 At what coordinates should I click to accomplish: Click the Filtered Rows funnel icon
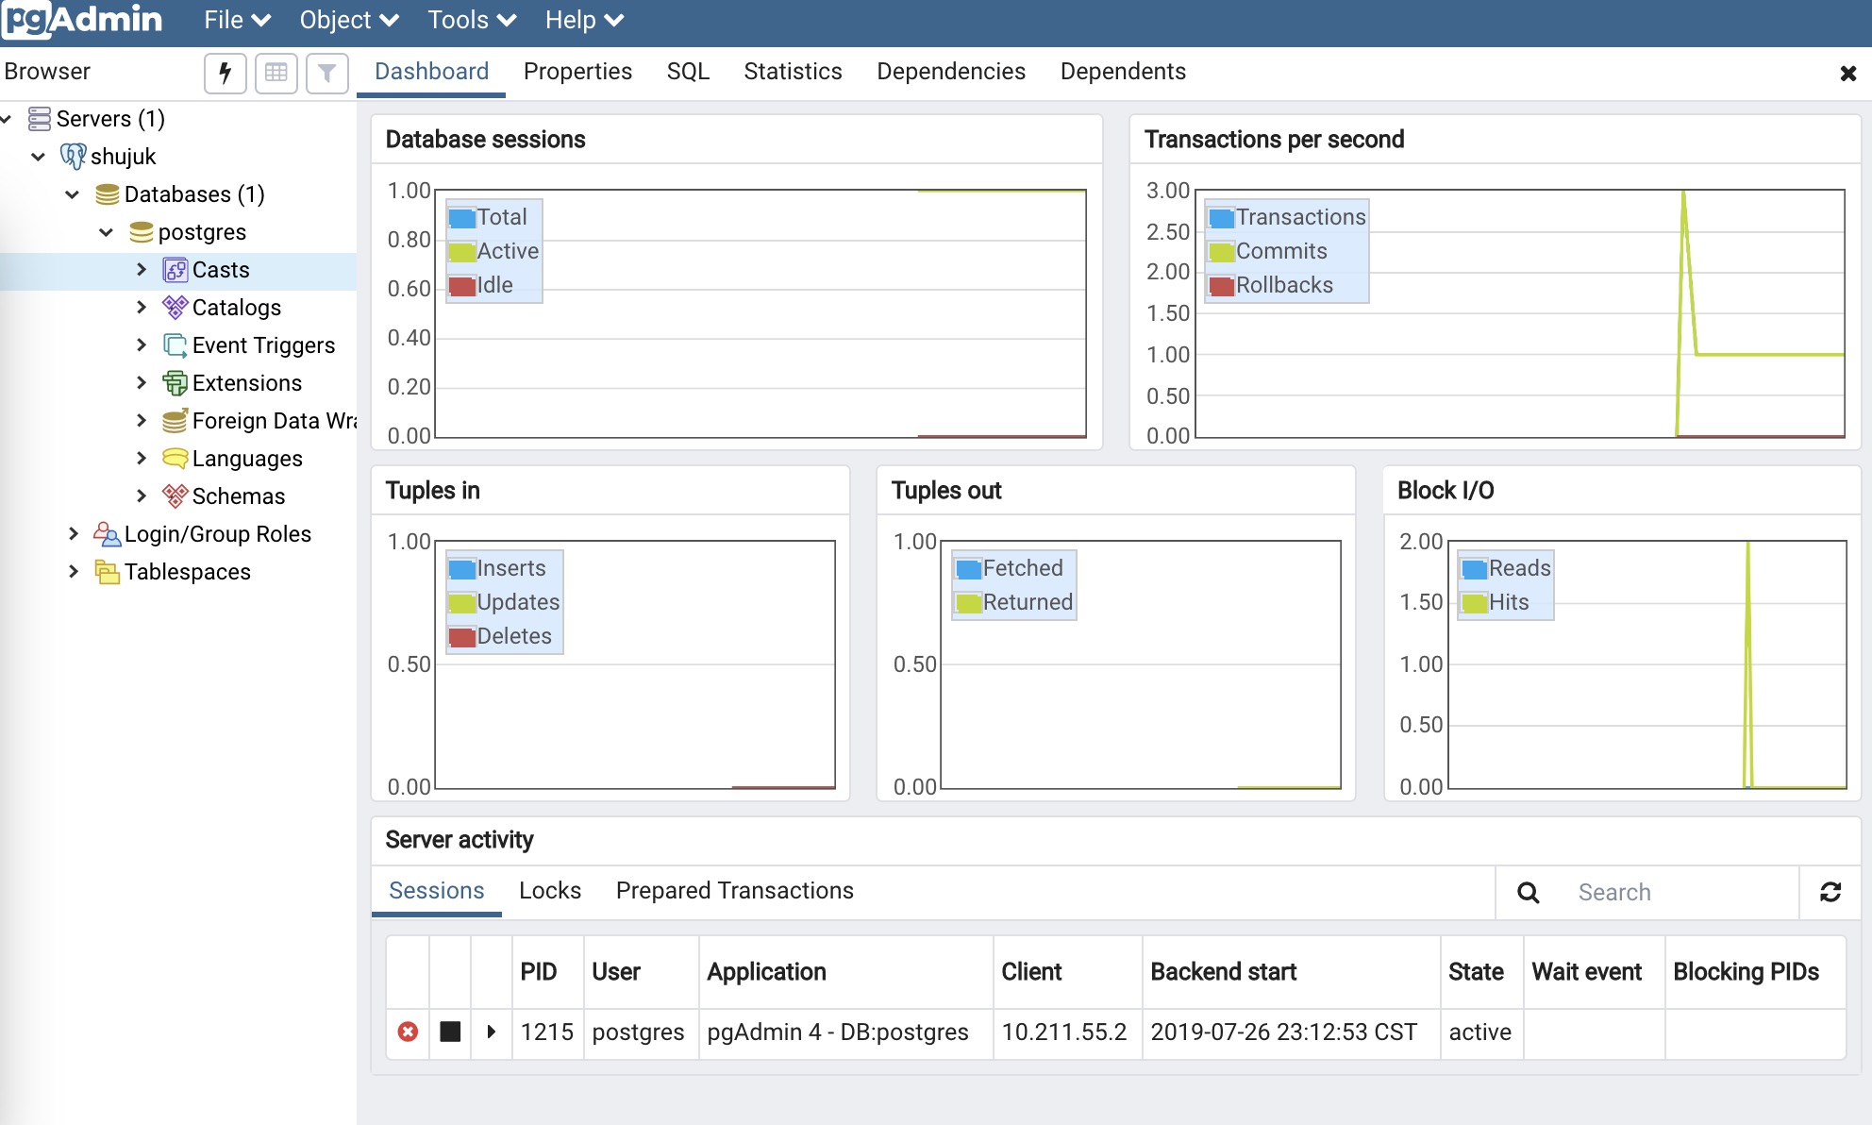(326, 73)
